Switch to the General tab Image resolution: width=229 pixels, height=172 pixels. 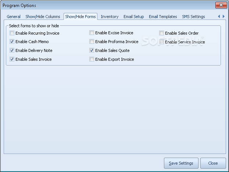[14, 17]
